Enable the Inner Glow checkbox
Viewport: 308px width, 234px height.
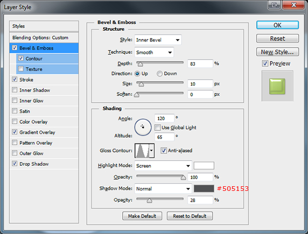[x=15, y=100]
